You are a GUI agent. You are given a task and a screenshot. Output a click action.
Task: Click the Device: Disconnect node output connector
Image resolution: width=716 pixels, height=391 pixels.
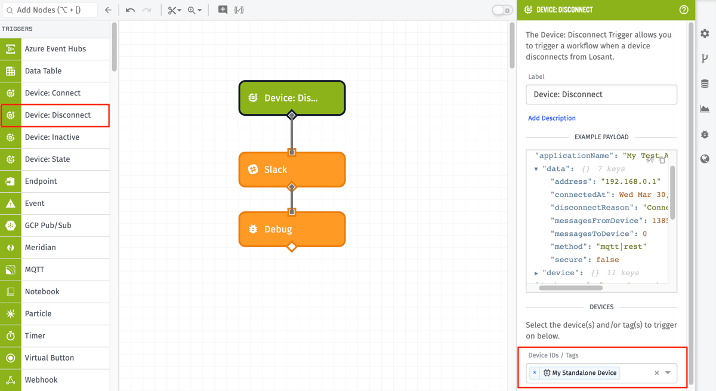coord(292,115)
